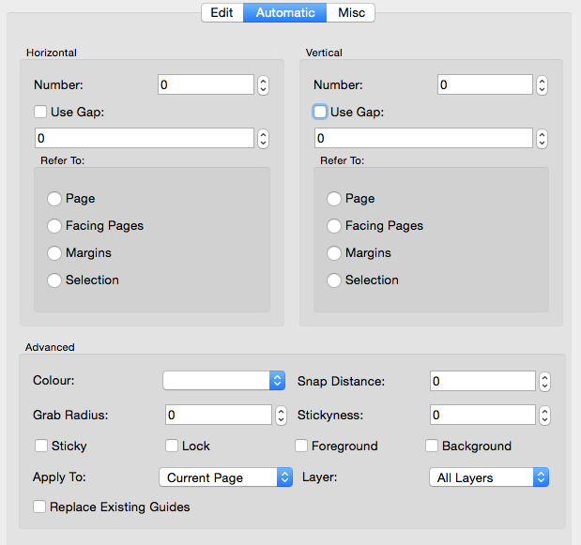Choose Margins in Vertical Refer To

pos(334,253)
